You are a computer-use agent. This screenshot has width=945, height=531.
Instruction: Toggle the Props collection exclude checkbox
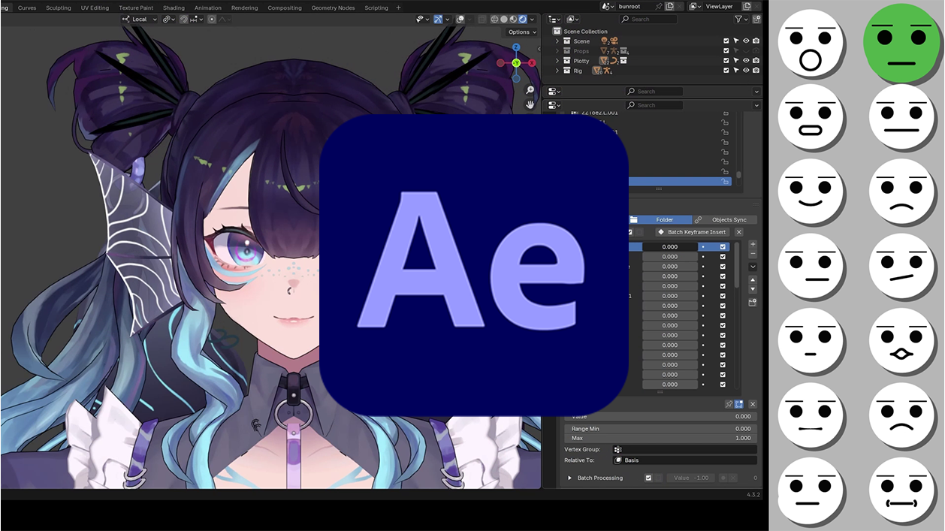(x=726, y=51)
